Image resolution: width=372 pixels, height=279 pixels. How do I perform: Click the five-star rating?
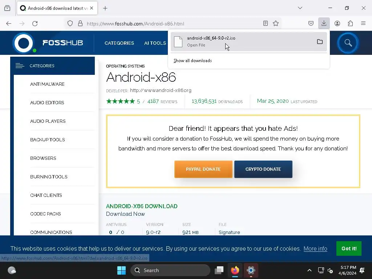121,102
